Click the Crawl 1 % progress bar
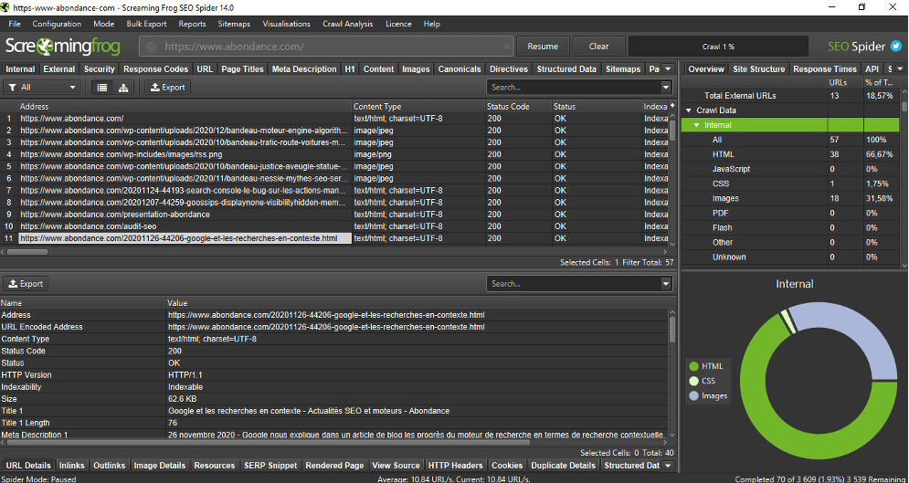The height and width of the screenshot is (483, 909). coord(718,47)
